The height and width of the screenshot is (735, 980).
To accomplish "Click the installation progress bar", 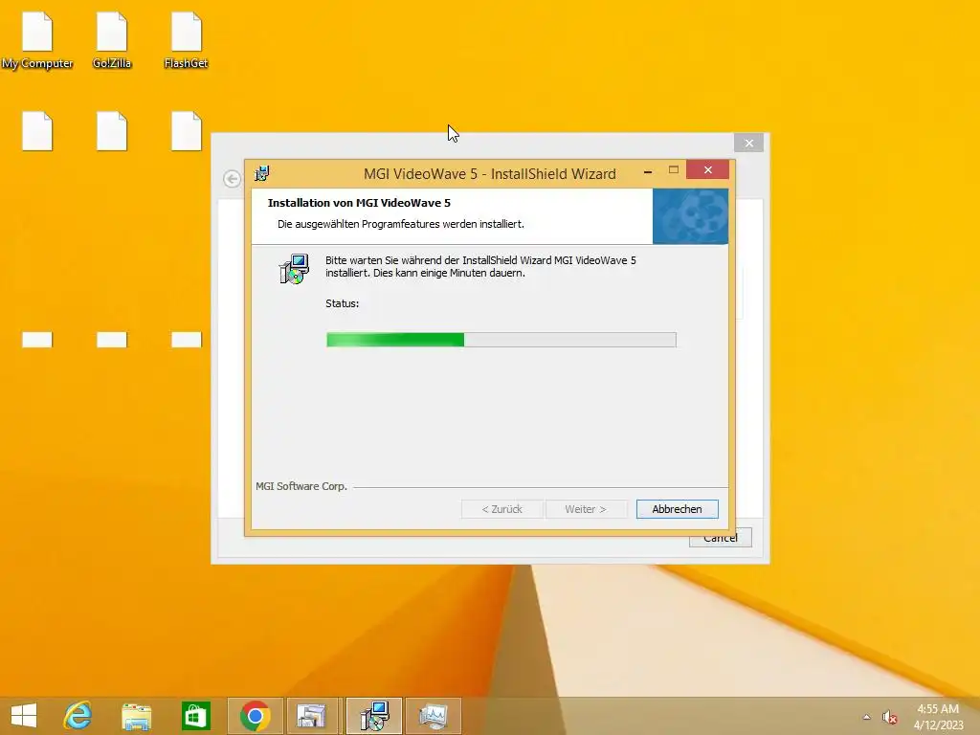I will (x=501, y=340).
